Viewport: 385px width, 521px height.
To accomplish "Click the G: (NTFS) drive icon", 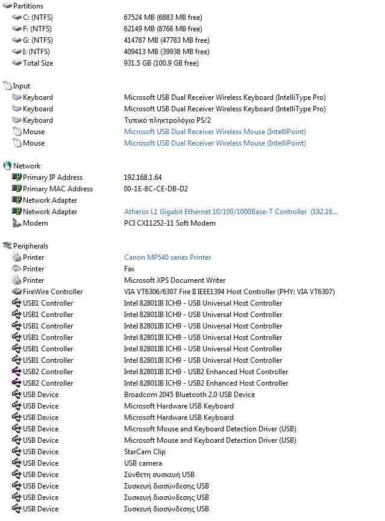I will click(x=17, y=40).
